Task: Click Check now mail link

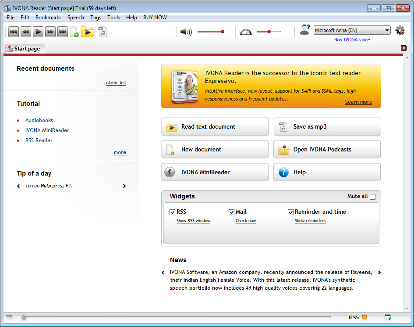Action: tap(245, 221)
